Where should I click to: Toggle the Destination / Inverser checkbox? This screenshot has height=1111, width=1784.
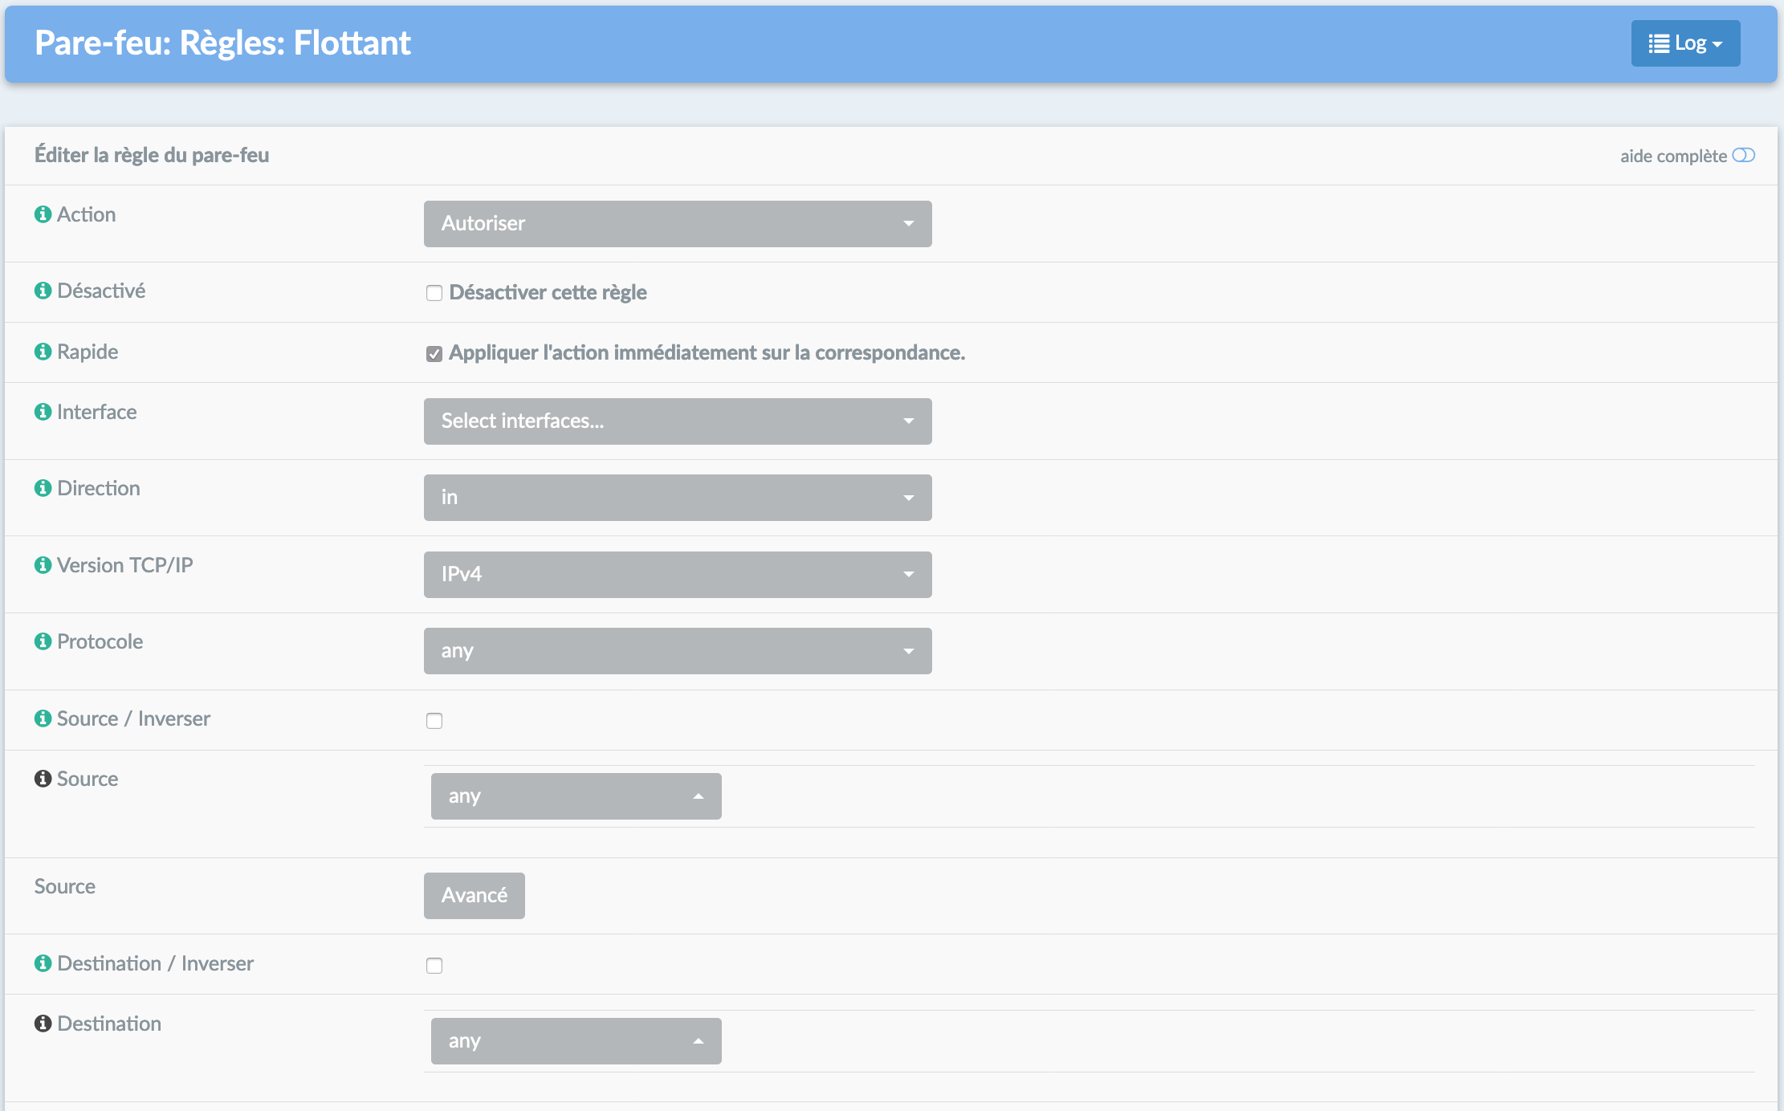[434, 966]
